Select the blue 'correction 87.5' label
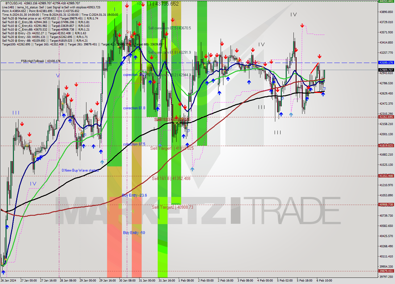 click(x=134, y=144)
